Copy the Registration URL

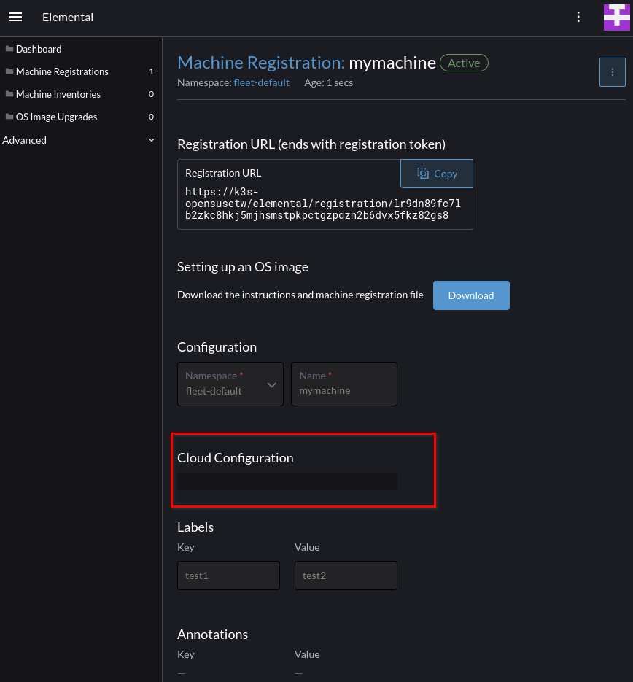pos(436,174)
